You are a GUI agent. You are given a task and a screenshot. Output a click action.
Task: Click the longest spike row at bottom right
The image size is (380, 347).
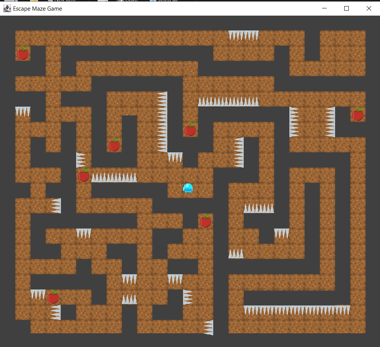click(x=297, y=310)
